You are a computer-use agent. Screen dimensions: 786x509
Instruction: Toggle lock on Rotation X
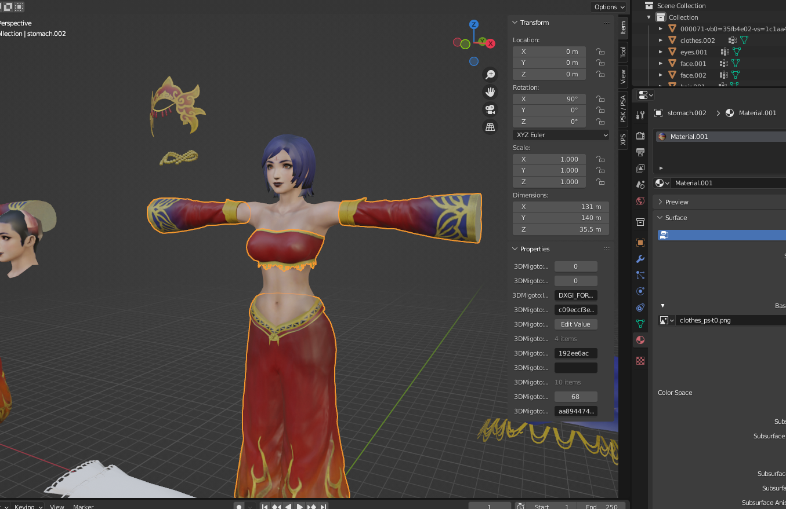coord(600,99)
